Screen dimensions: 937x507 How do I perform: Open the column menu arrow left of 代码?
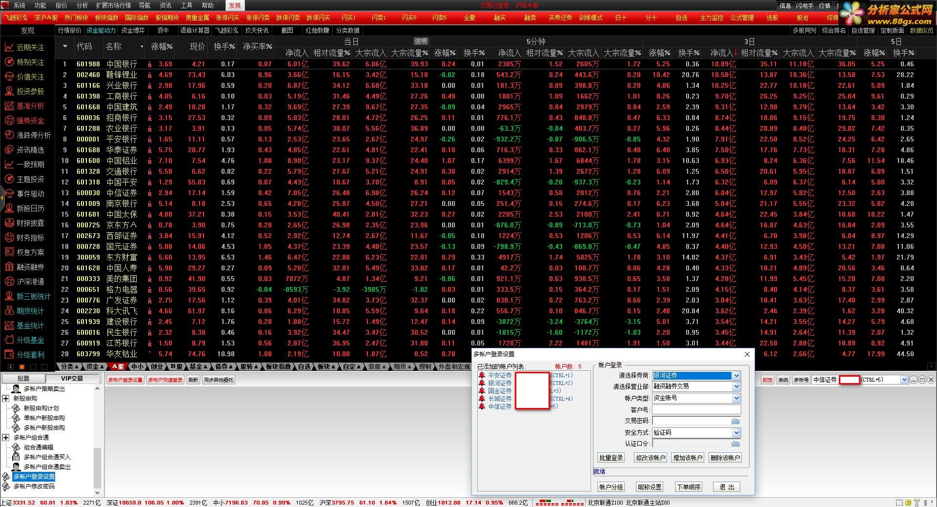(x=65, y=46)
